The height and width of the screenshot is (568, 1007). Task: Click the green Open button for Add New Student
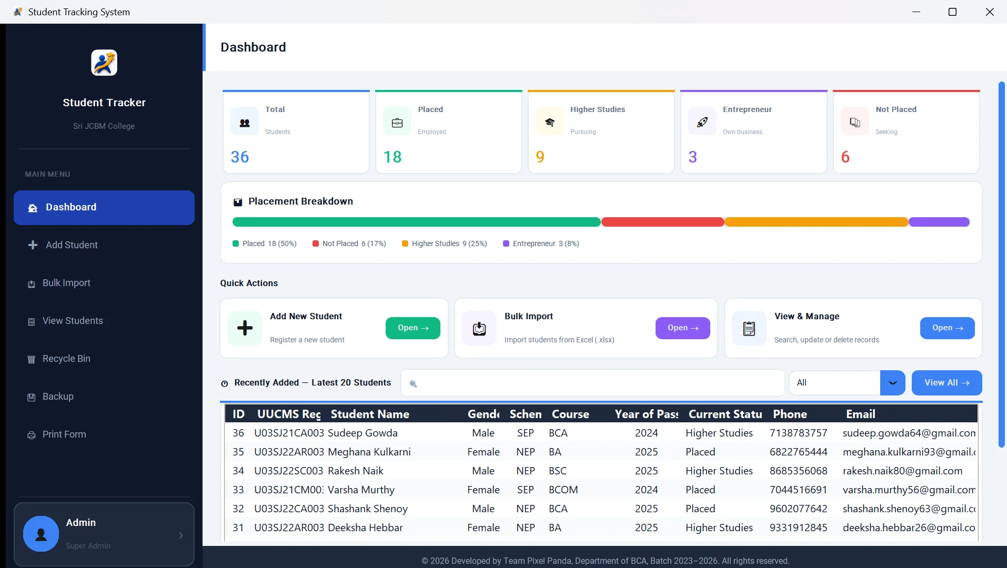(x=413, y=328)
